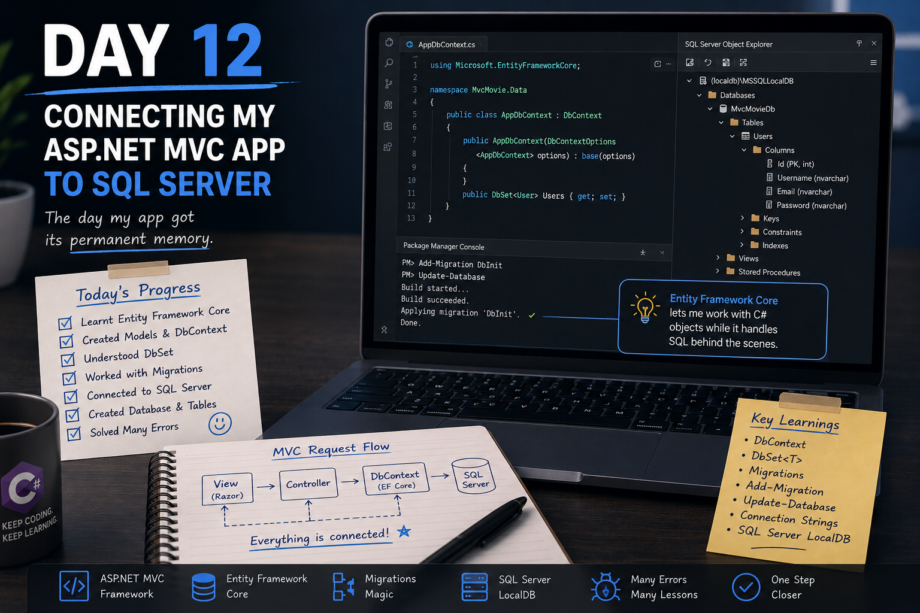The image size is (920, 613).
Task: Toggle the Created Models & DbContext checkbox
Action: tap(66, 341)
